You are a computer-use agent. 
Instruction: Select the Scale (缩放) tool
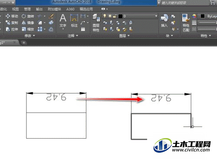click(x=28, y=30)
